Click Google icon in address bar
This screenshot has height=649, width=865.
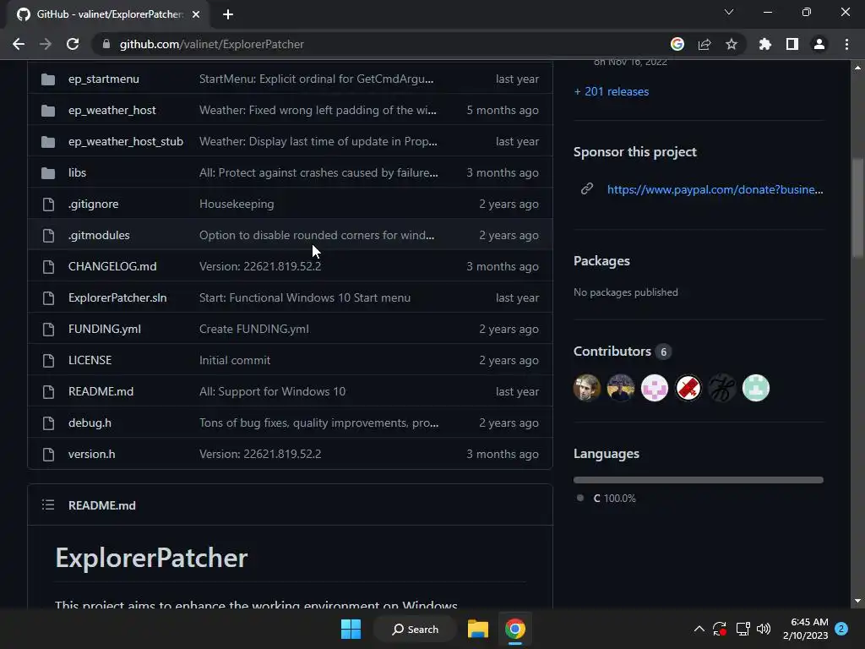(677, 44)
